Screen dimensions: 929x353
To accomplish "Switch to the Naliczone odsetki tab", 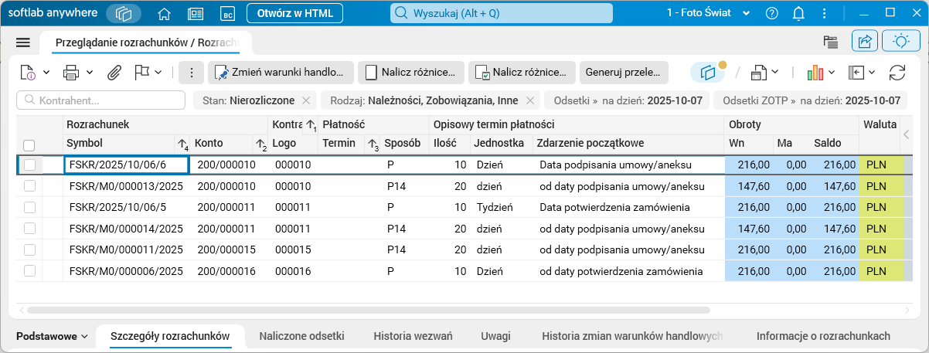I will [x=301, y=336].
